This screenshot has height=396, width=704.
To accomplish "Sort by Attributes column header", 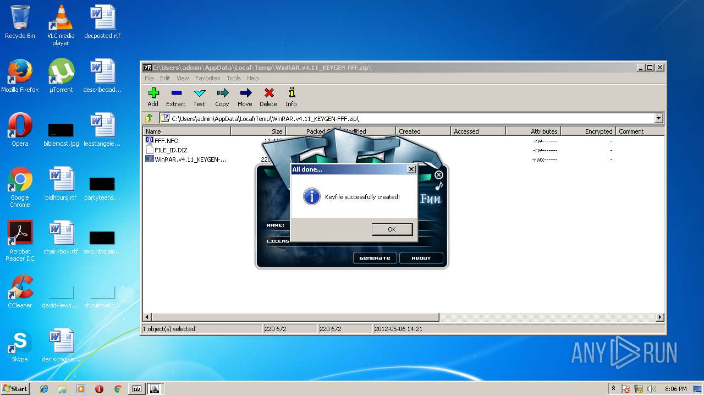I will [x=533, y=131].
